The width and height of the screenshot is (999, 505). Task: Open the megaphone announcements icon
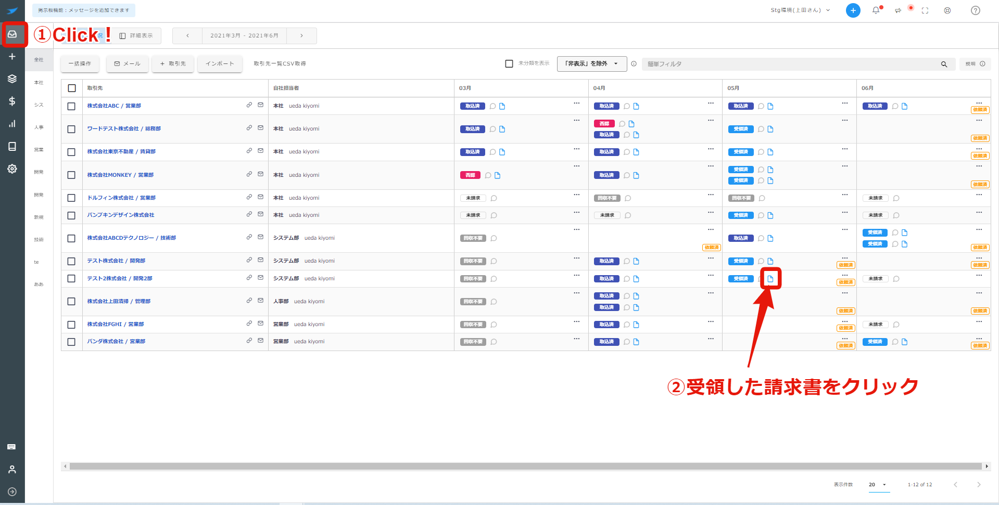click(x=899, y=10)
